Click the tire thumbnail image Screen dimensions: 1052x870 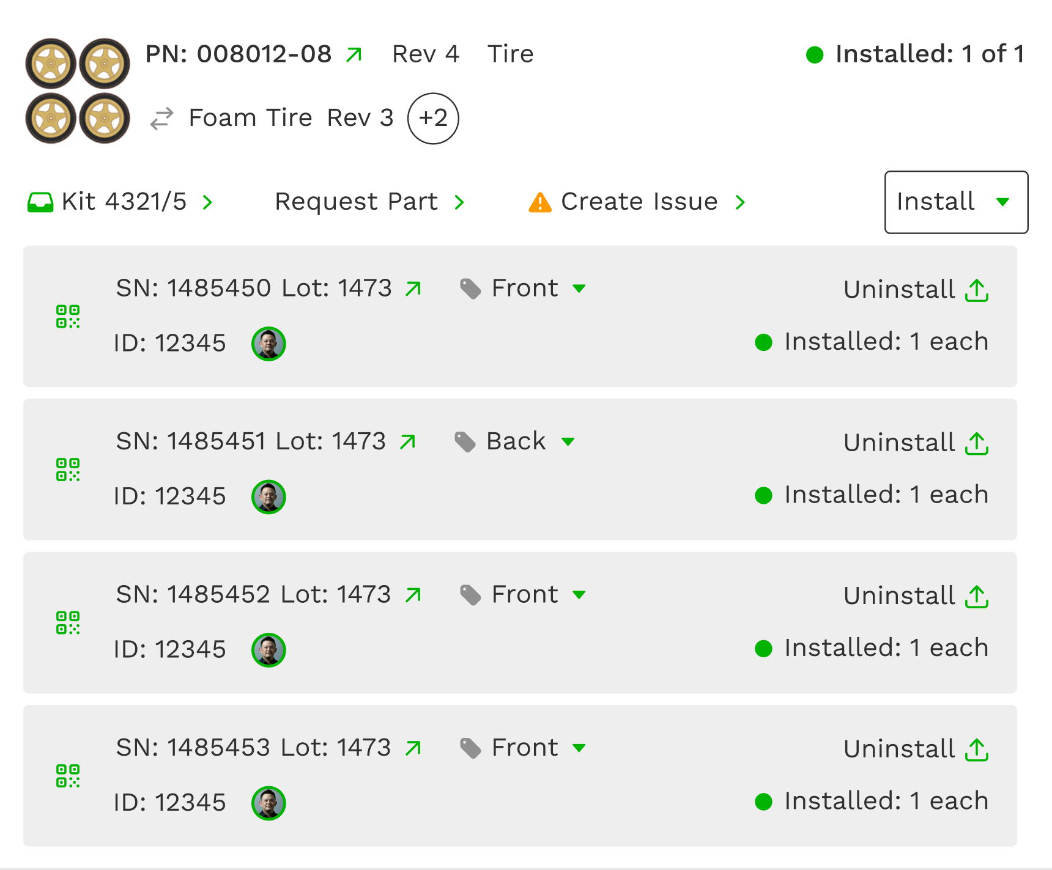(78, 91)
